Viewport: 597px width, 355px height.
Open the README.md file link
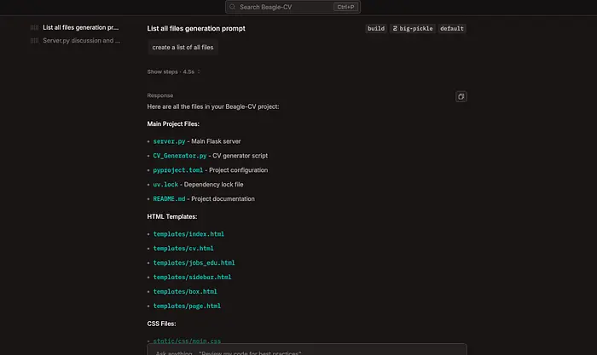[168, 199]
